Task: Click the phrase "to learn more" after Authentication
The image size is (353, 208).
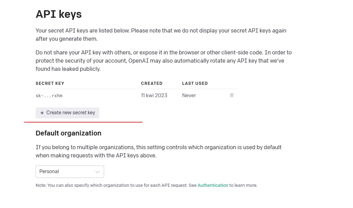Action: pyautogui.click(x=243, y=185)
